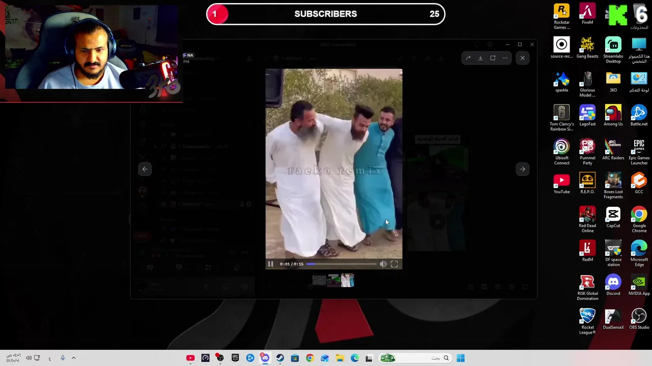Viewport: 652px width, 366px height.
Task: Open NVIDIA App desktop shortcut
Action: pyautogui.click(x=639, y=285)
